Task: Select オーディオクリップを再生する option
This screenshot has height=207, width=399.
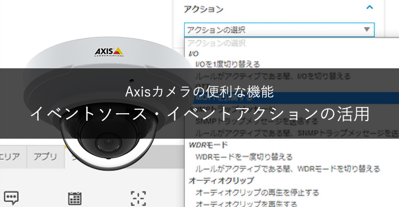Action: 246,204
